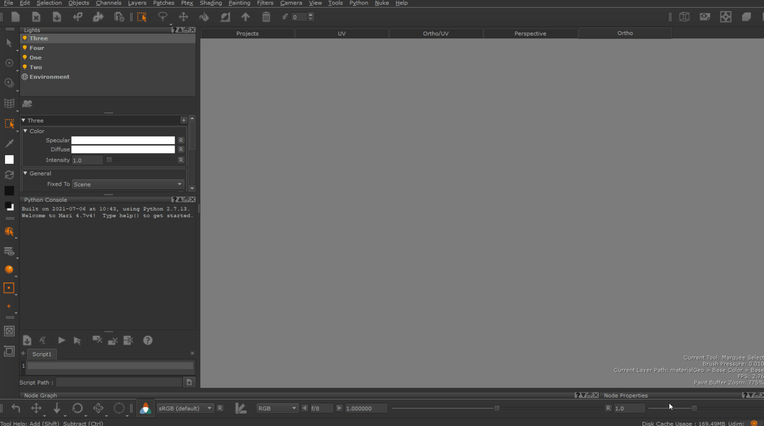Switch to the Ortho/UV tab

(x=436, y=33)
